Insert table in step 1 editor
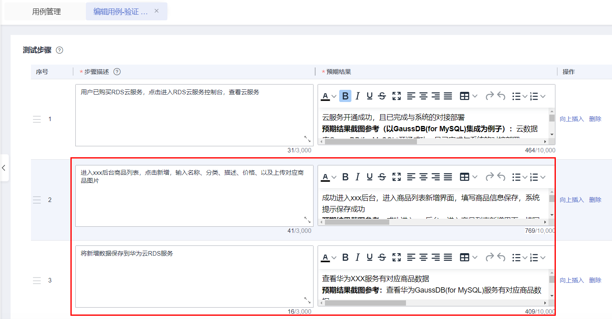612x319 pixels. coord(465,96)
